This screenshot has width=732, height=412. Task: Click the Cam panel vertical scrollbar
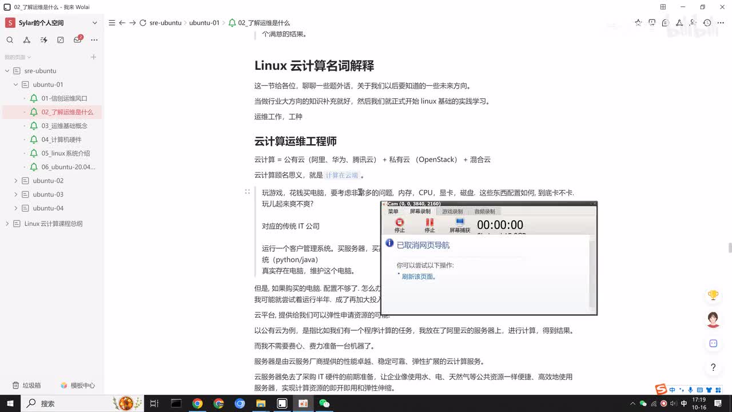click(592, 274)
